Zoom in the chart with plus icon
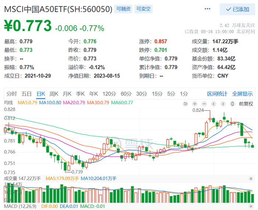258x210 pixels. point(195,104)
